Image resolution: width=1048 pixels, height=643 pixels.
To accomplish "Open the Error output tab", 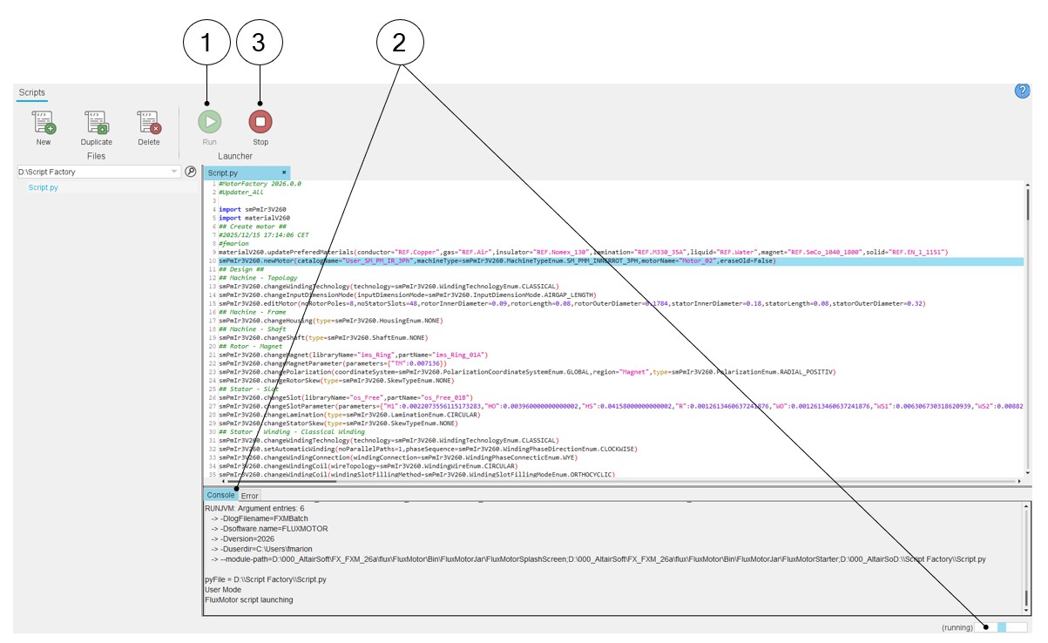I will [249, 495].
